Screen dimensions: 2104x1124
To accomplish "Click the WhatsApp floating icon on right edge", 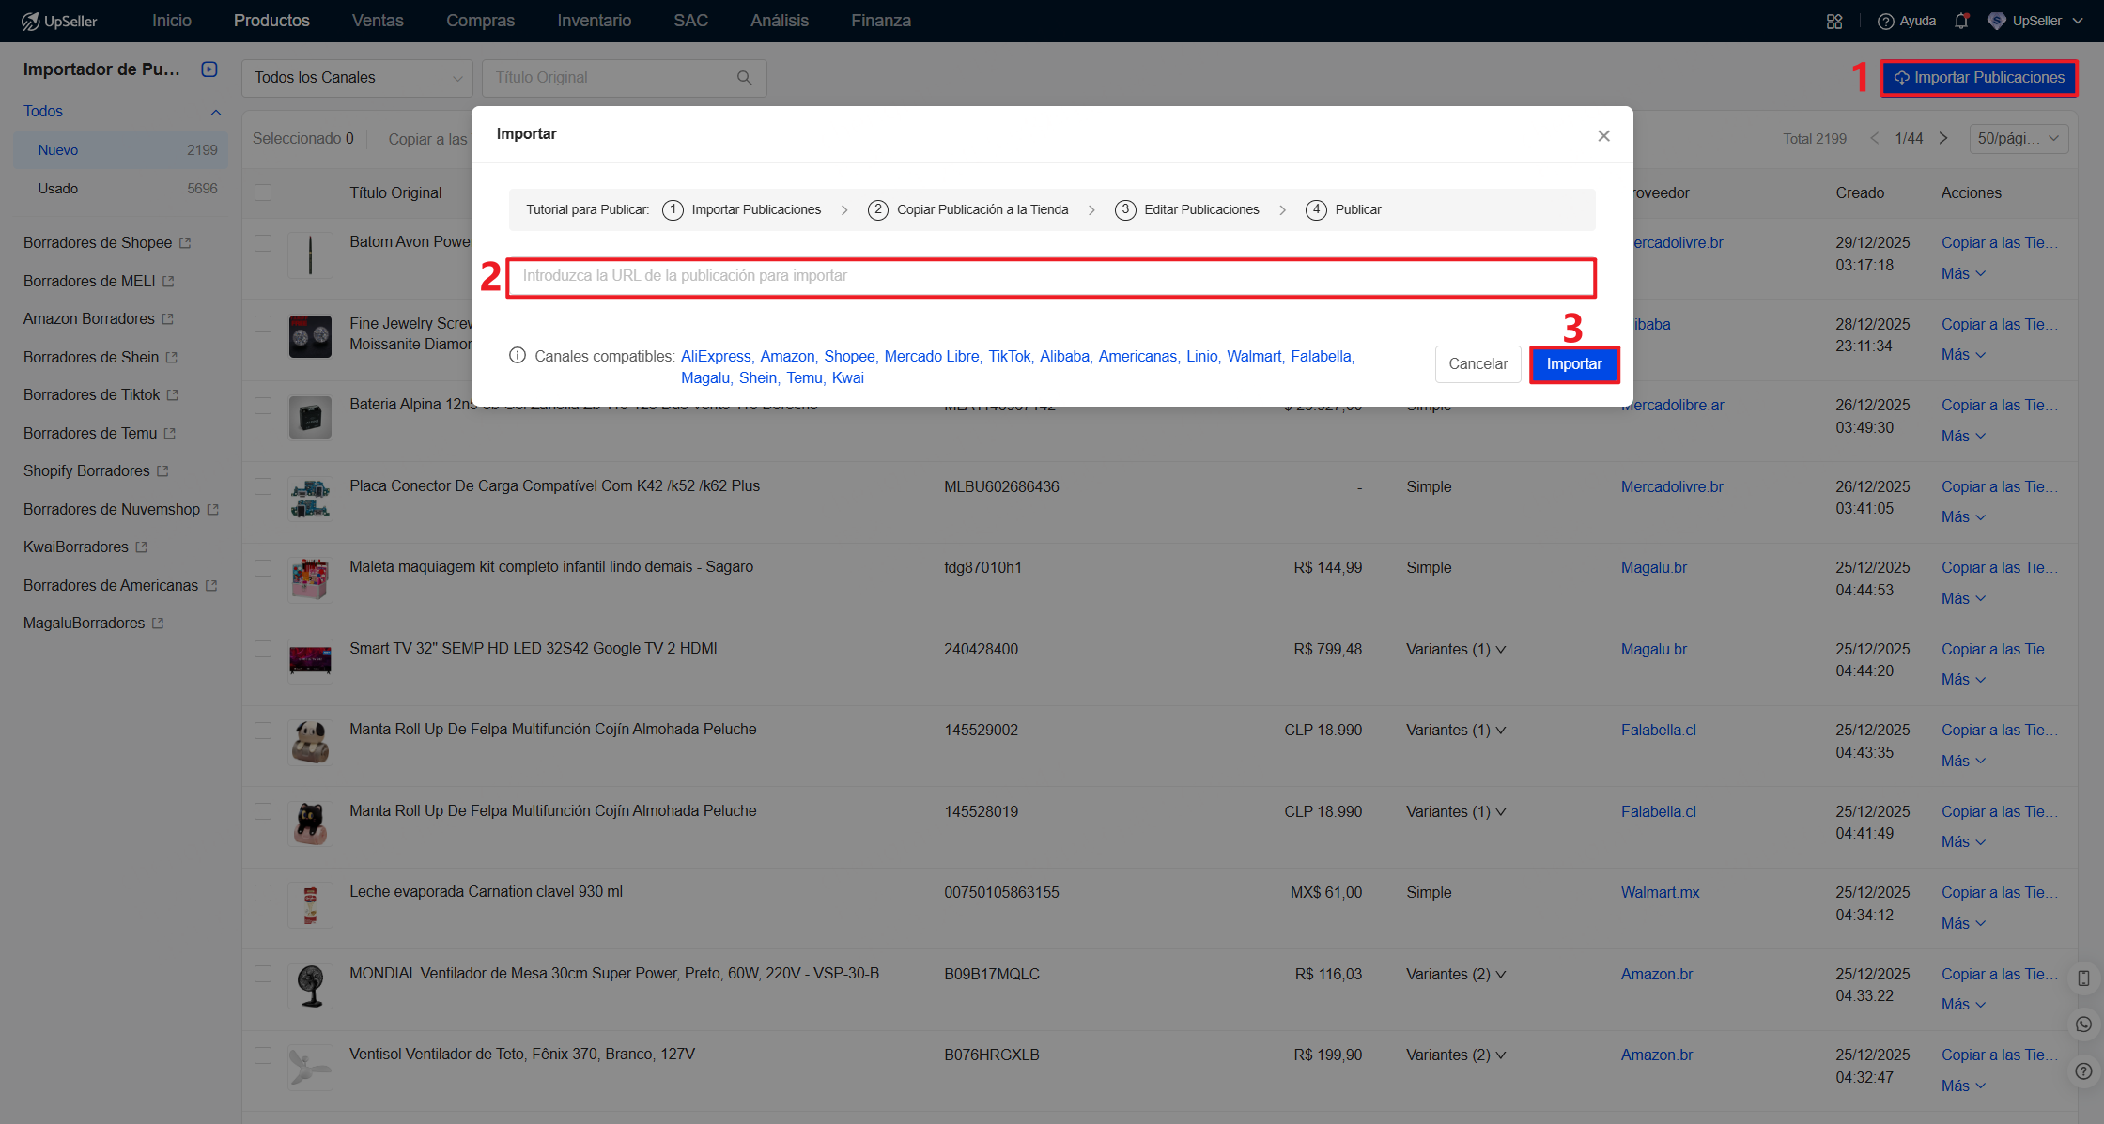I will pyautogui.click(x=2083, y=1024).
